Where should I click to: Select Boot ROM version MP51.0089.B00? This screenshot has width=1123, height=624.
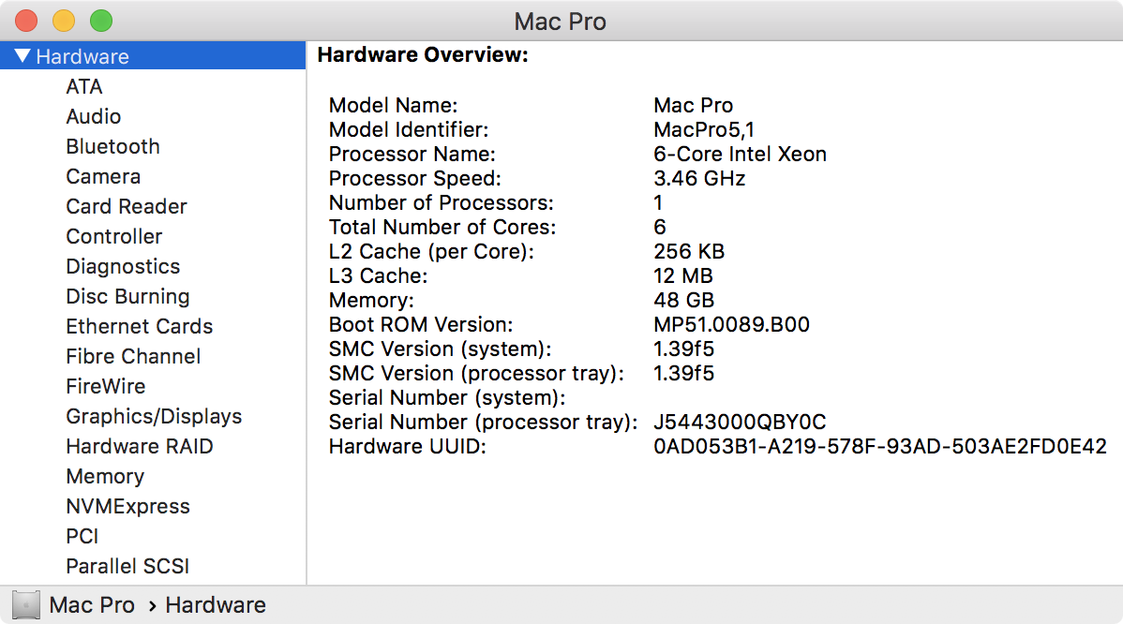click(x=731, y=325)
